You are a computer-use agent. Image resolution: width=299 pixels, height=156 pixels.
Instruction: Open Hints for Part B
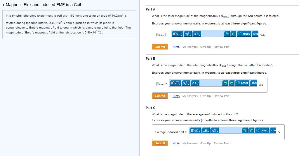[x=176, y=96]
